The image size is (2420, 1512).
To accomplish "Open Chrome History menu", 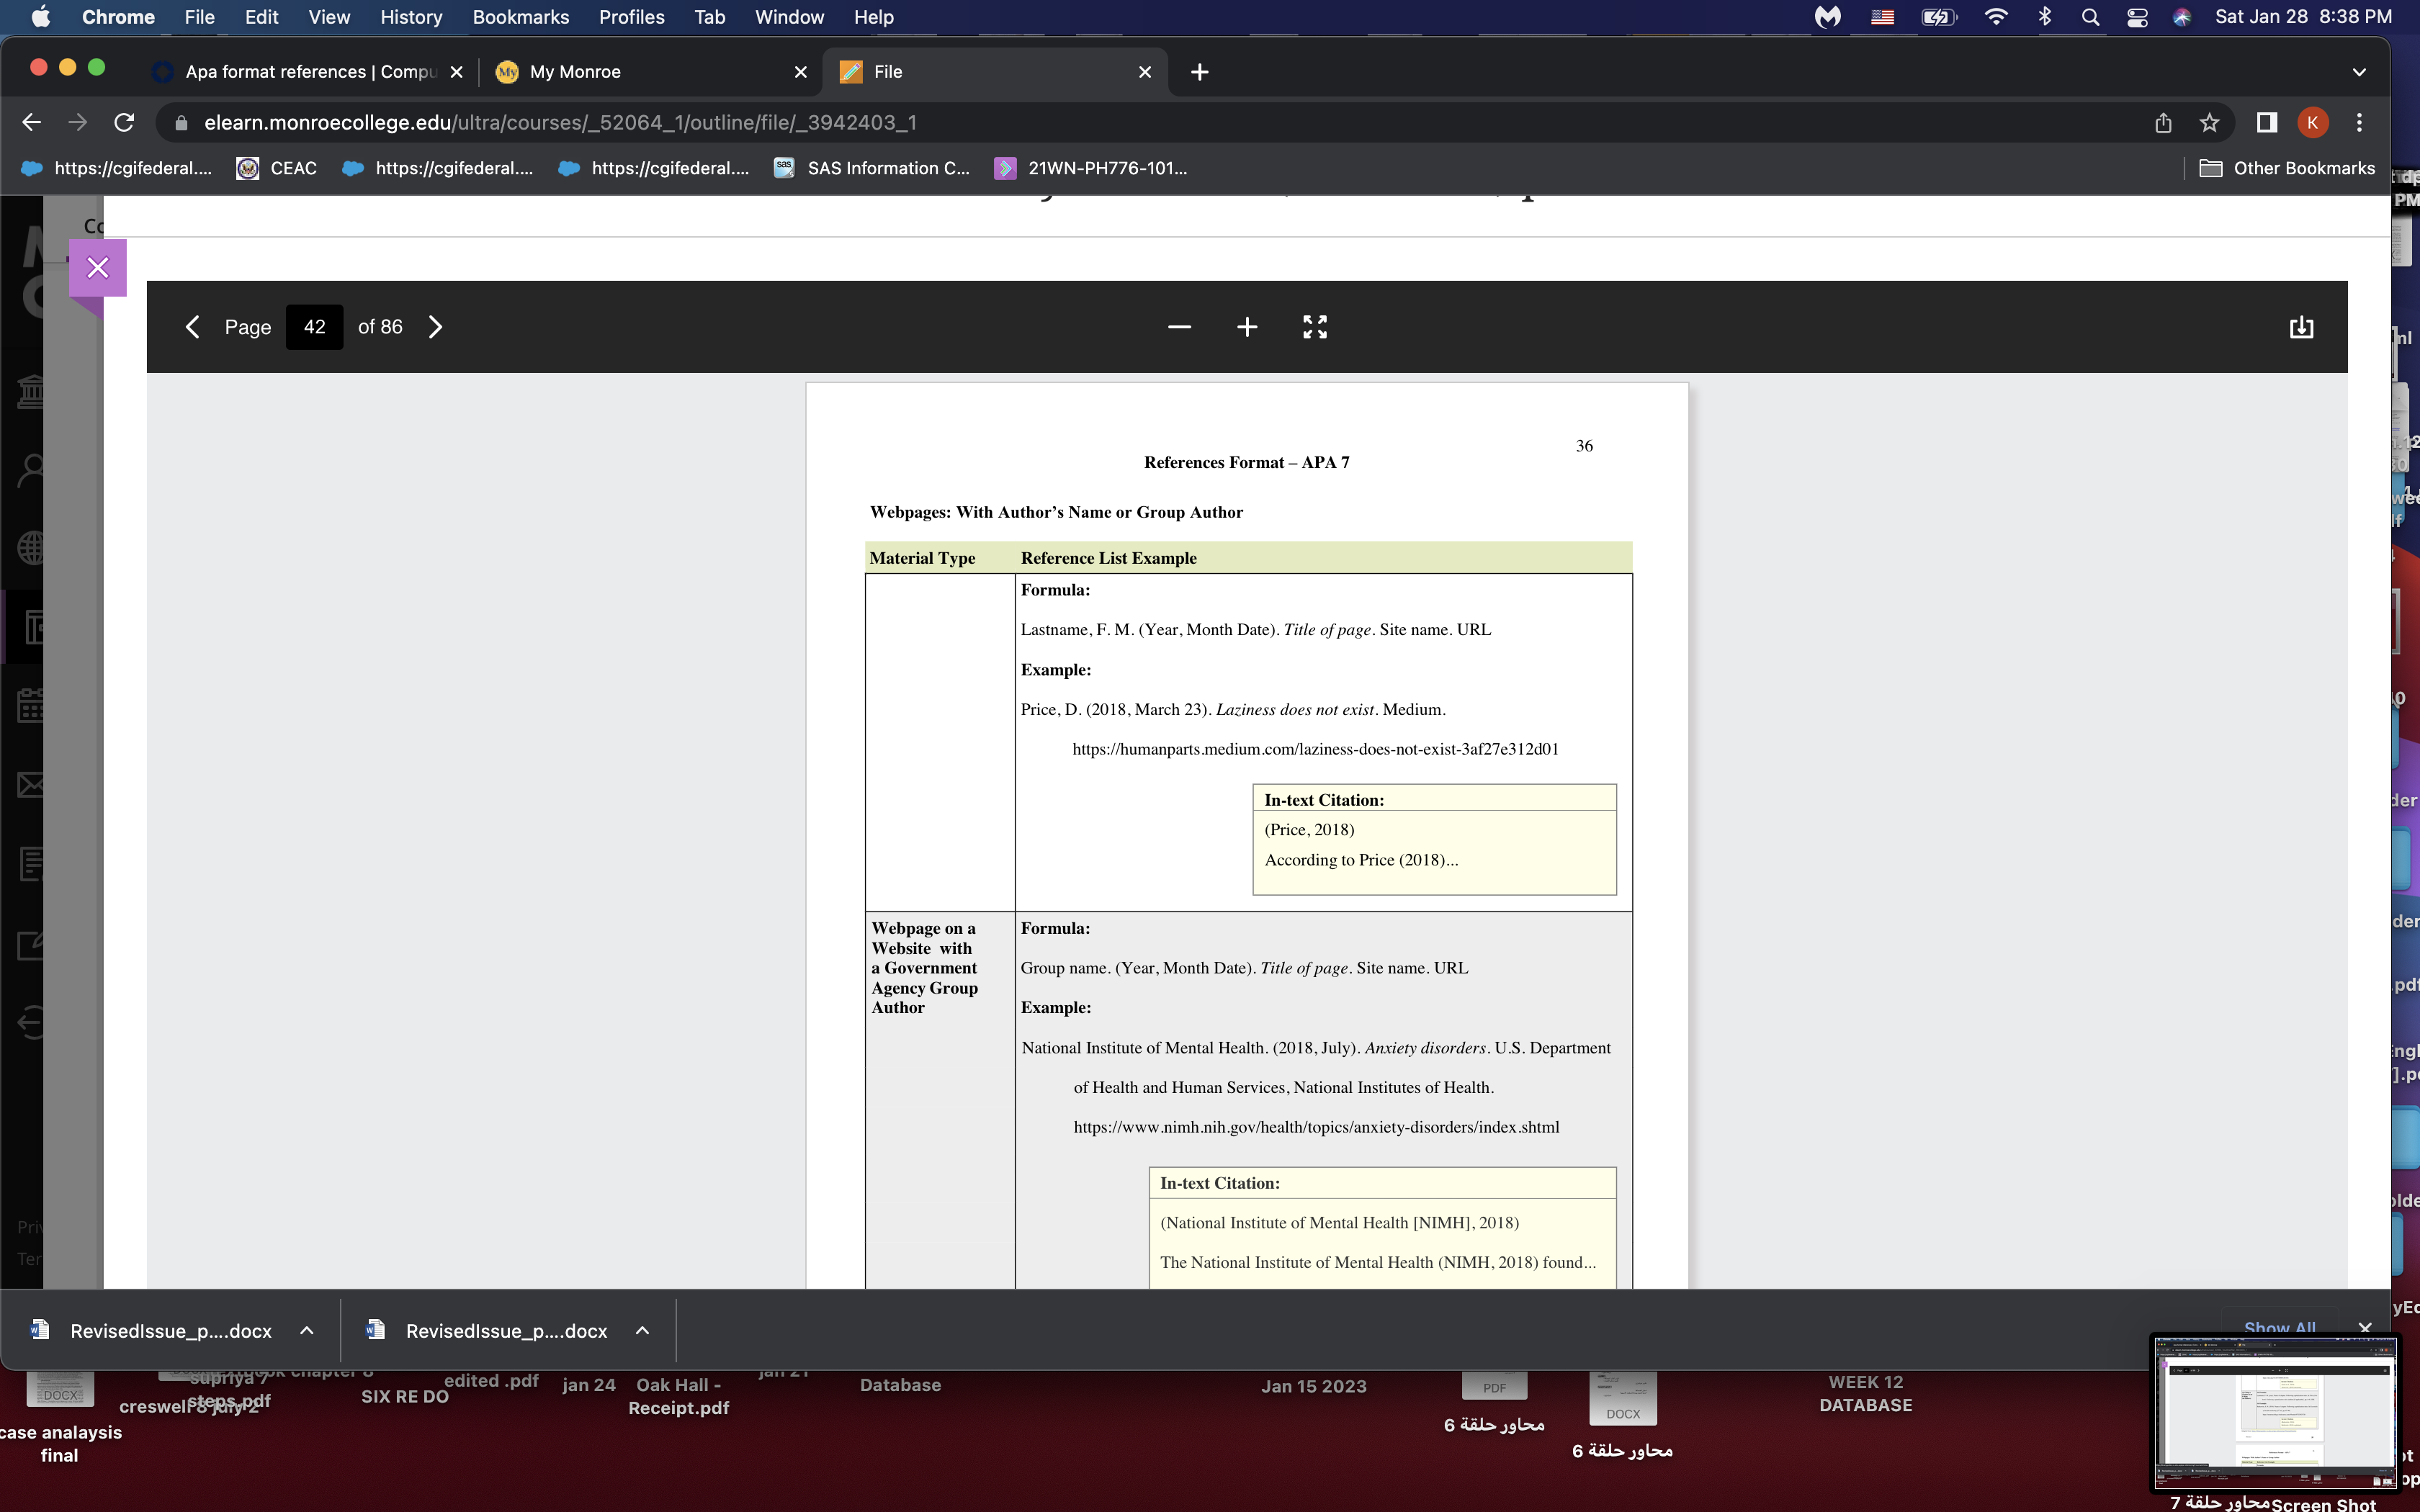I will click(x=411, y=17).
